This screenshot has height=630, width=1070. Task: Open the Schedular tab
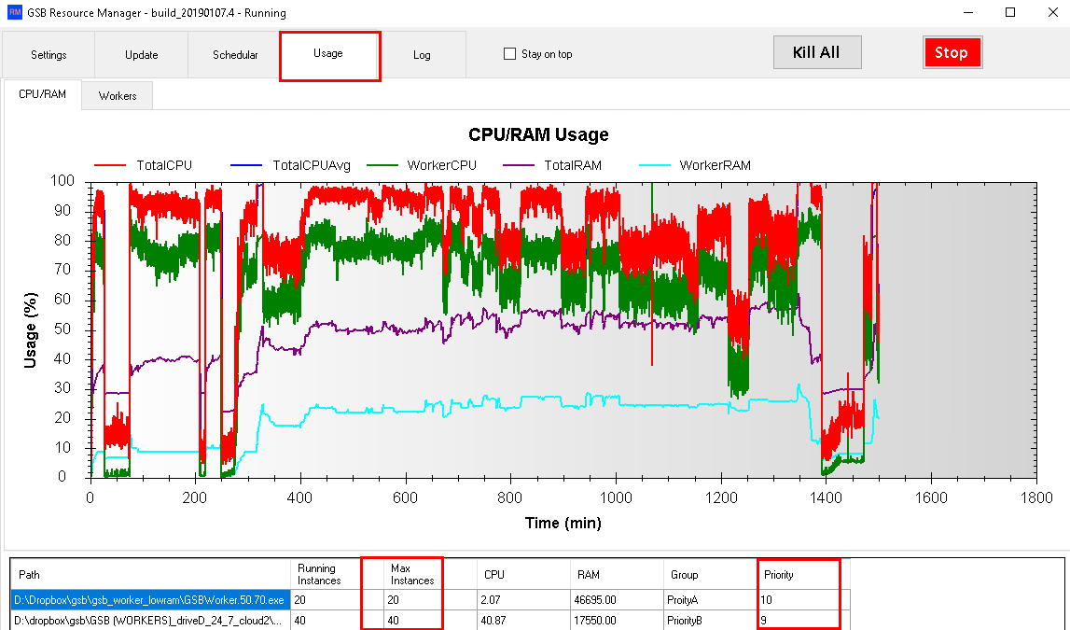[x=235, y=55]
